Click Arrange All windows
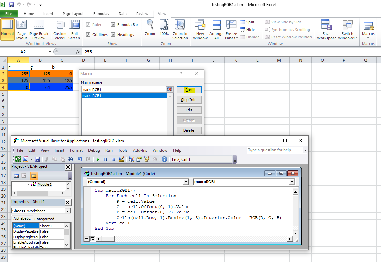 (216, 29)
